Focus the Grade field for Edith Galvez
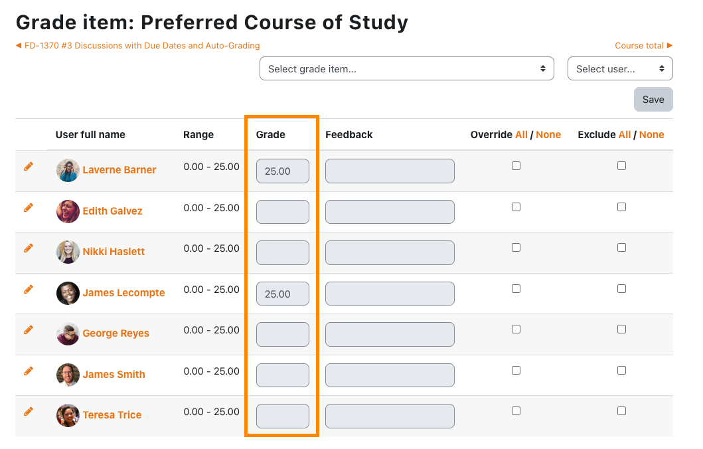Screen dimensions: 703x449 [x=283, y=212]
